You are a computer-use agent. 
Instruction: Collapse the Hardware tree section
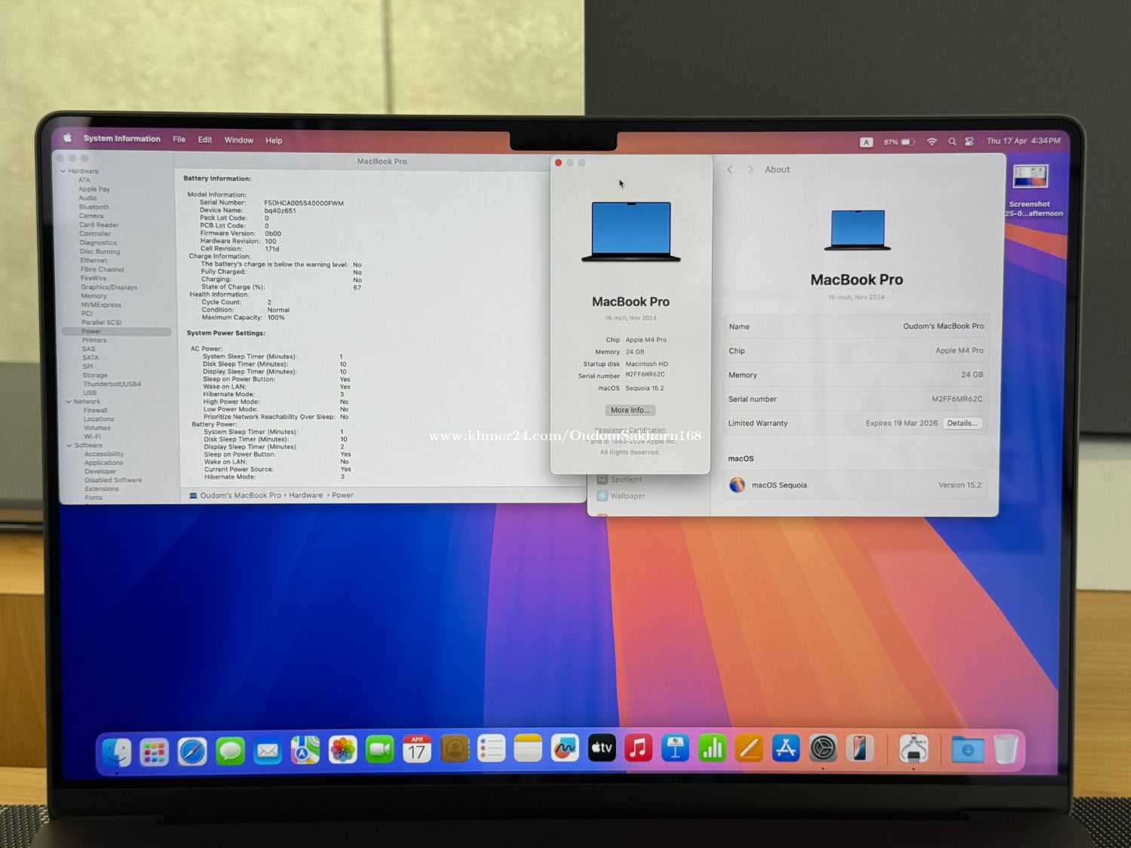63,171
